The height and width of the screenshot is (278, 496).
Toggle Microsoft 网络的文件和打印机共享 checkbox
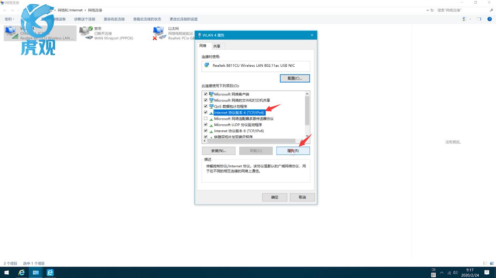coord(206,100)
